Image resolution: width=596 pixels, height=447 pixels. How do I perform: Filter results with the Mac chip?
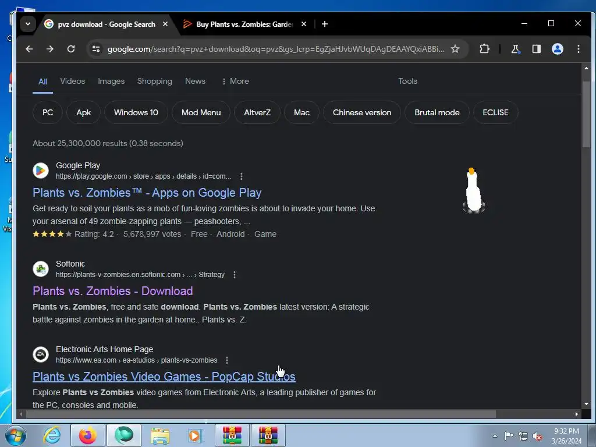[x=302, y=112]
